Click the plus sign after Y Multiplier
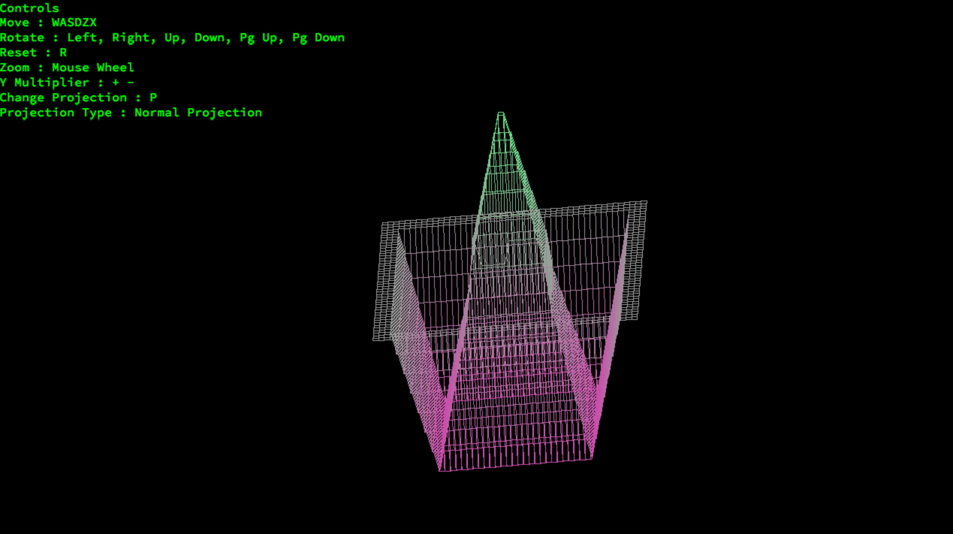Image resolution: width=953 pixels, height=534 pixels. [116, 83]
